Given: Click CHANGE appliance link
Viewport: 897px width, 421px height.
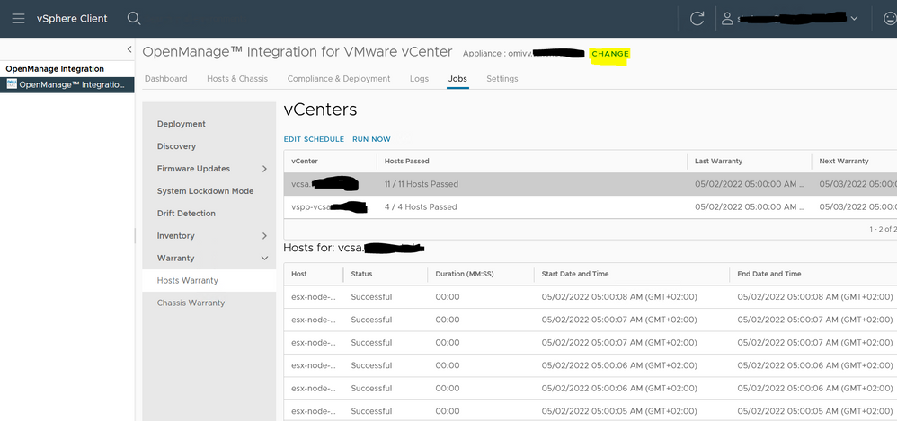Looking at the screenshot, I should (x=610, y=54).
